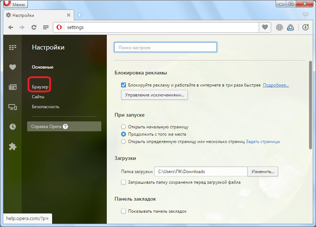Open synced tabs devices sidebar icon
The image size is (316, 227).
(x=12, y=107)
